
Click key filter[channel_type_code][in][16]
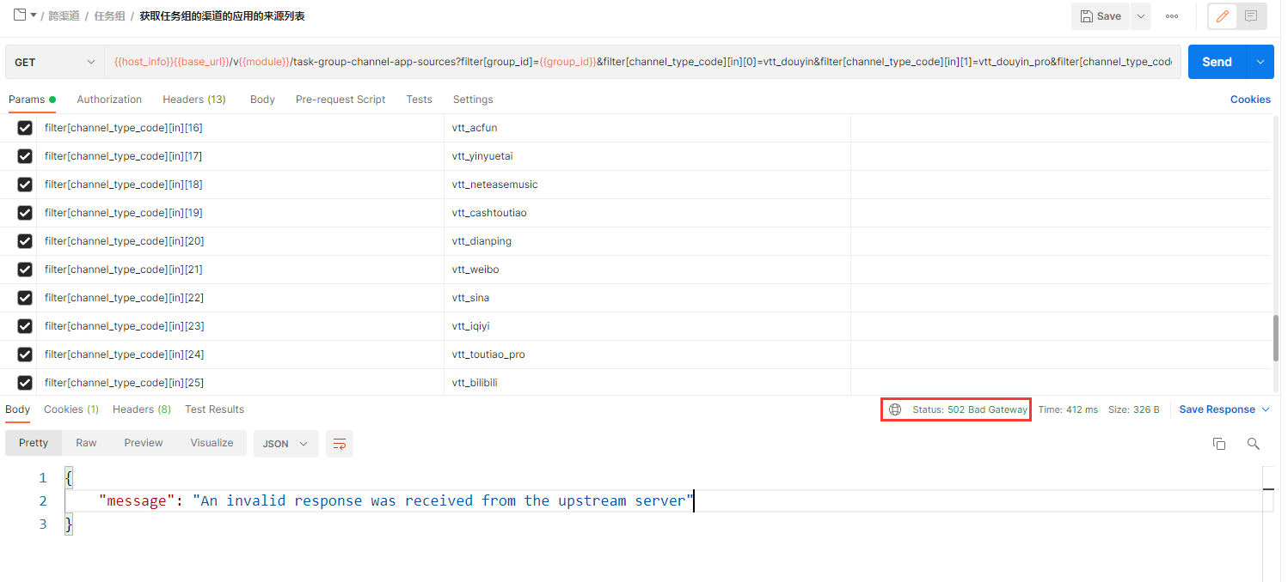pyautogui.click(x=123, y=128)
